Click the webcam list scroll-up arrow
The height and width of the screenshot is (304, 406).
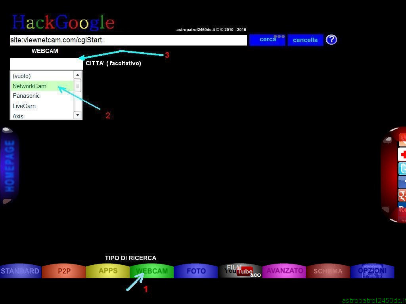[x=78, y=75]
